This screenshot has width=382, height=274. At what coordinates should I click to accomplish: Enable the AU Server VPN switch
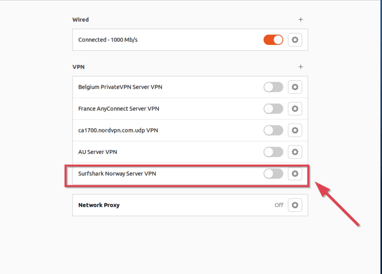click(273, 152)
